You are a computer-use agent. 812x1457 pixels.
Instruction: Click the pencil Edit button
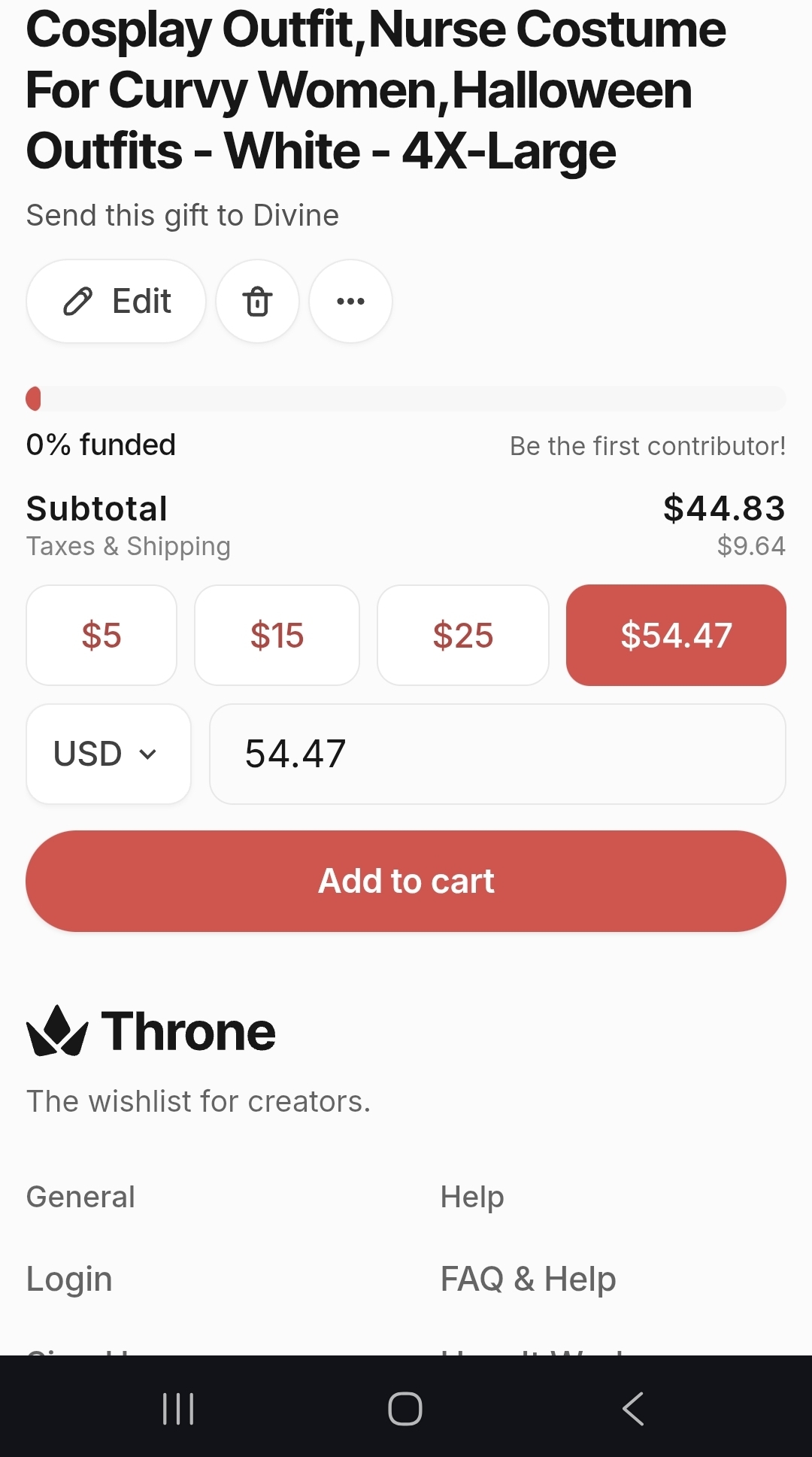[117, 302]
